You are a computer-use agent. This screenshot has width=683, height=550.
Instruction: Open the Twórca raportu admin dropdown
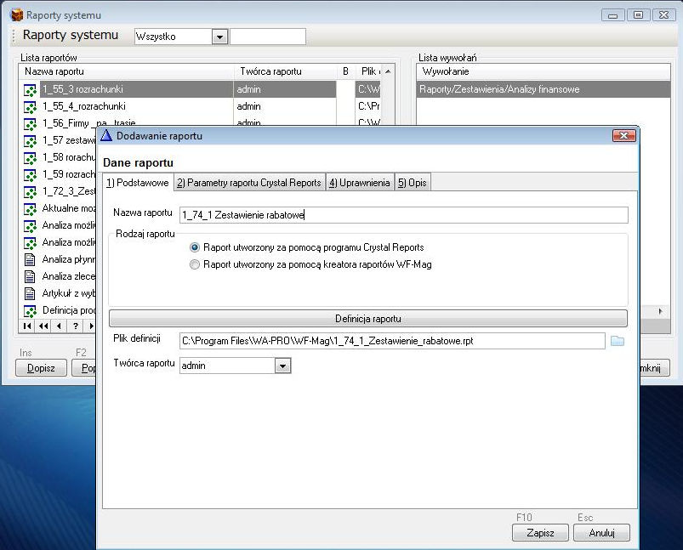click(x=282, y=366)
